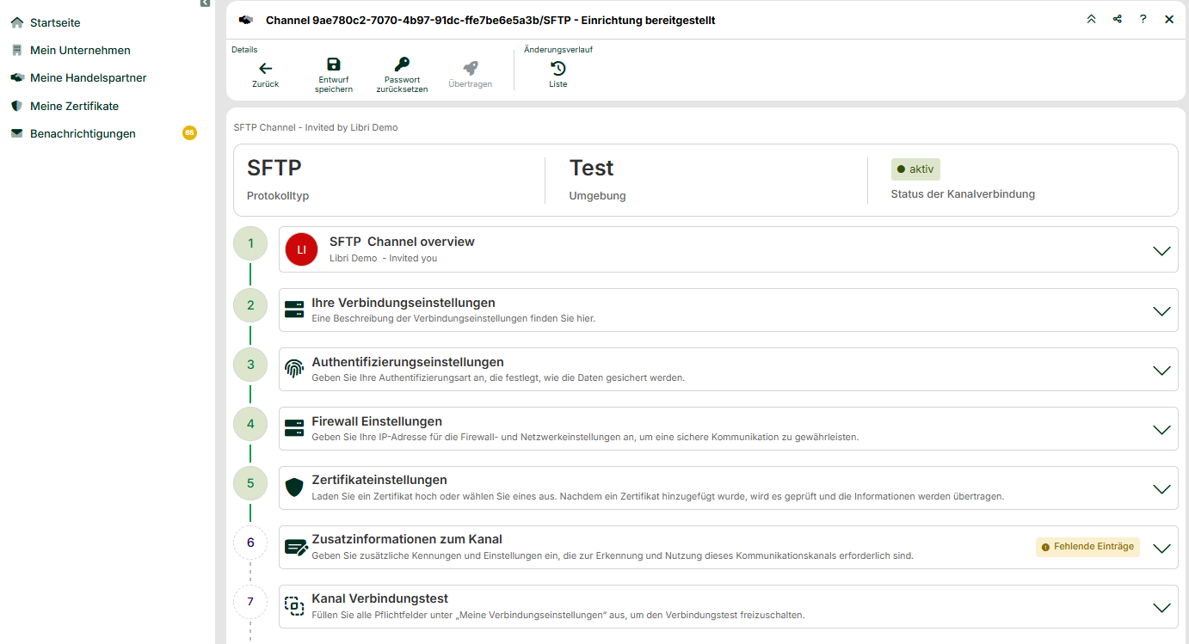Open Meine Handelspartner in the sidebar

click(x=88, y=77)
